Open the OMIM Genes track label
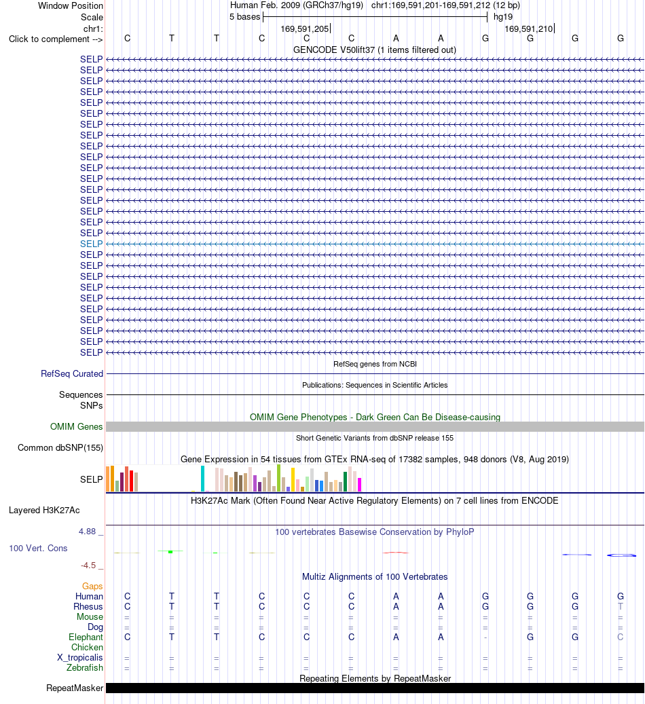 76,426
